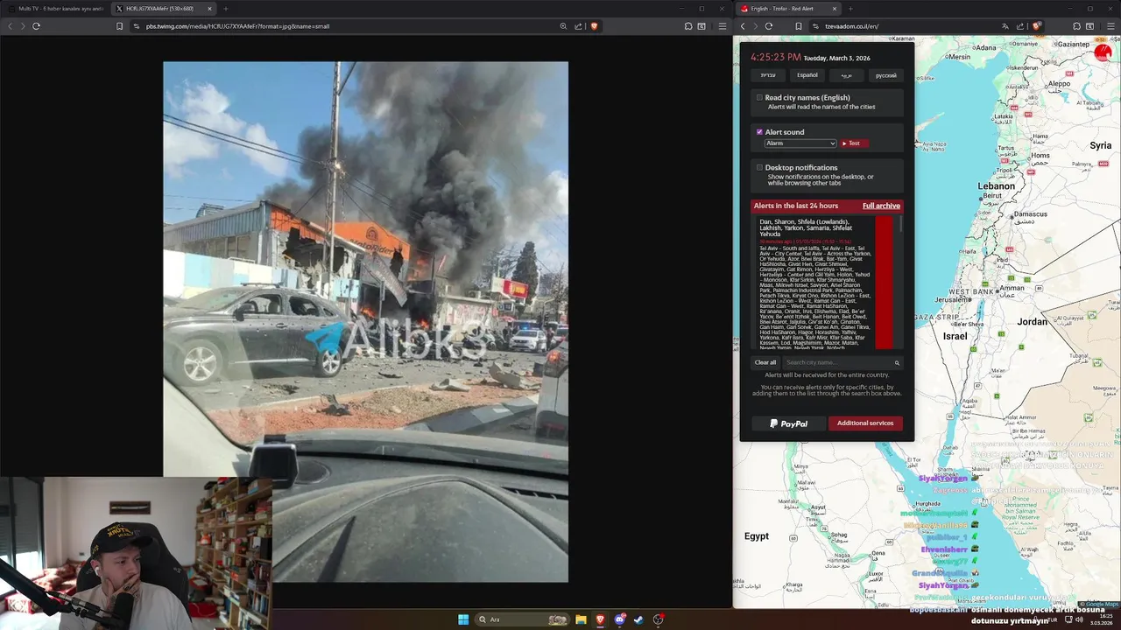1121x630 pixels.
Task: Close the English - Tzofar - Red Alert tab
Action: 835,9
